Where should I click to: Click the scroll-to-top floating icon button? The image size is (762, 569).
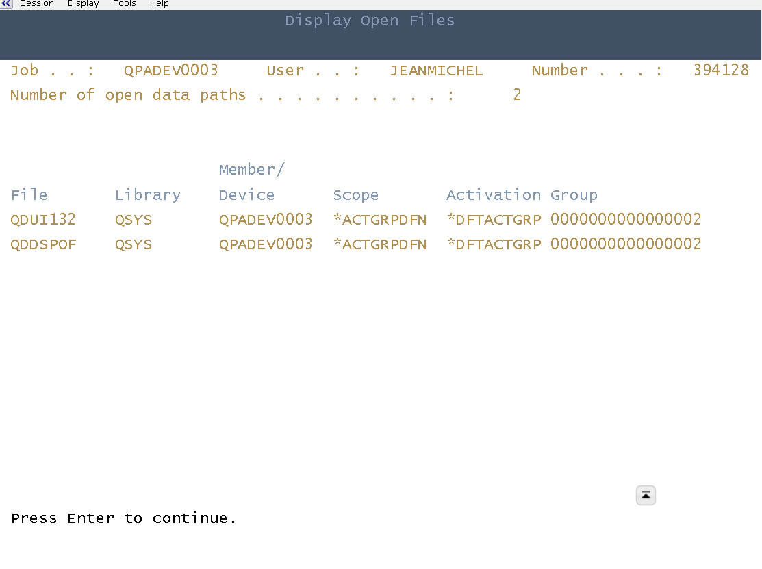pos(645,495)
